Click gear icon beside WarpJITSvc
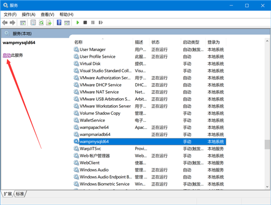Viewport: 271px width, 205px height. click(x=77, y=149)
